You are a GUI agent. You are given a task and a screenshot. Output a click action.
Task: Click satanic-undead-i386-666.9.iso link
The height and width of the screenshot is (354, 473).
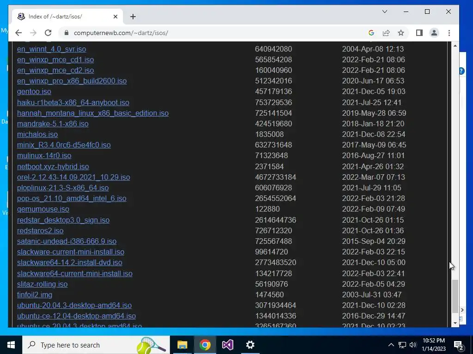(x=67, y=242)
